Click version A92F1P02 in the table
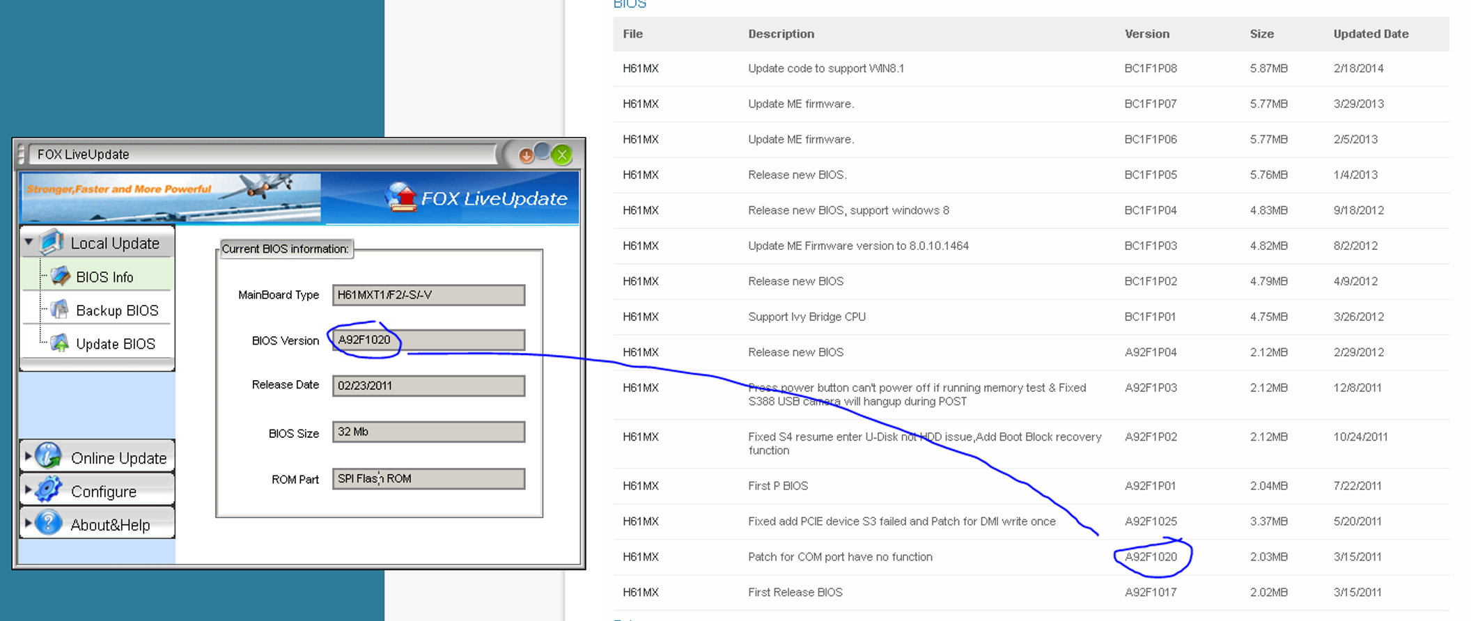This screenshot has width=1471, height=621. coord(1151,437)
